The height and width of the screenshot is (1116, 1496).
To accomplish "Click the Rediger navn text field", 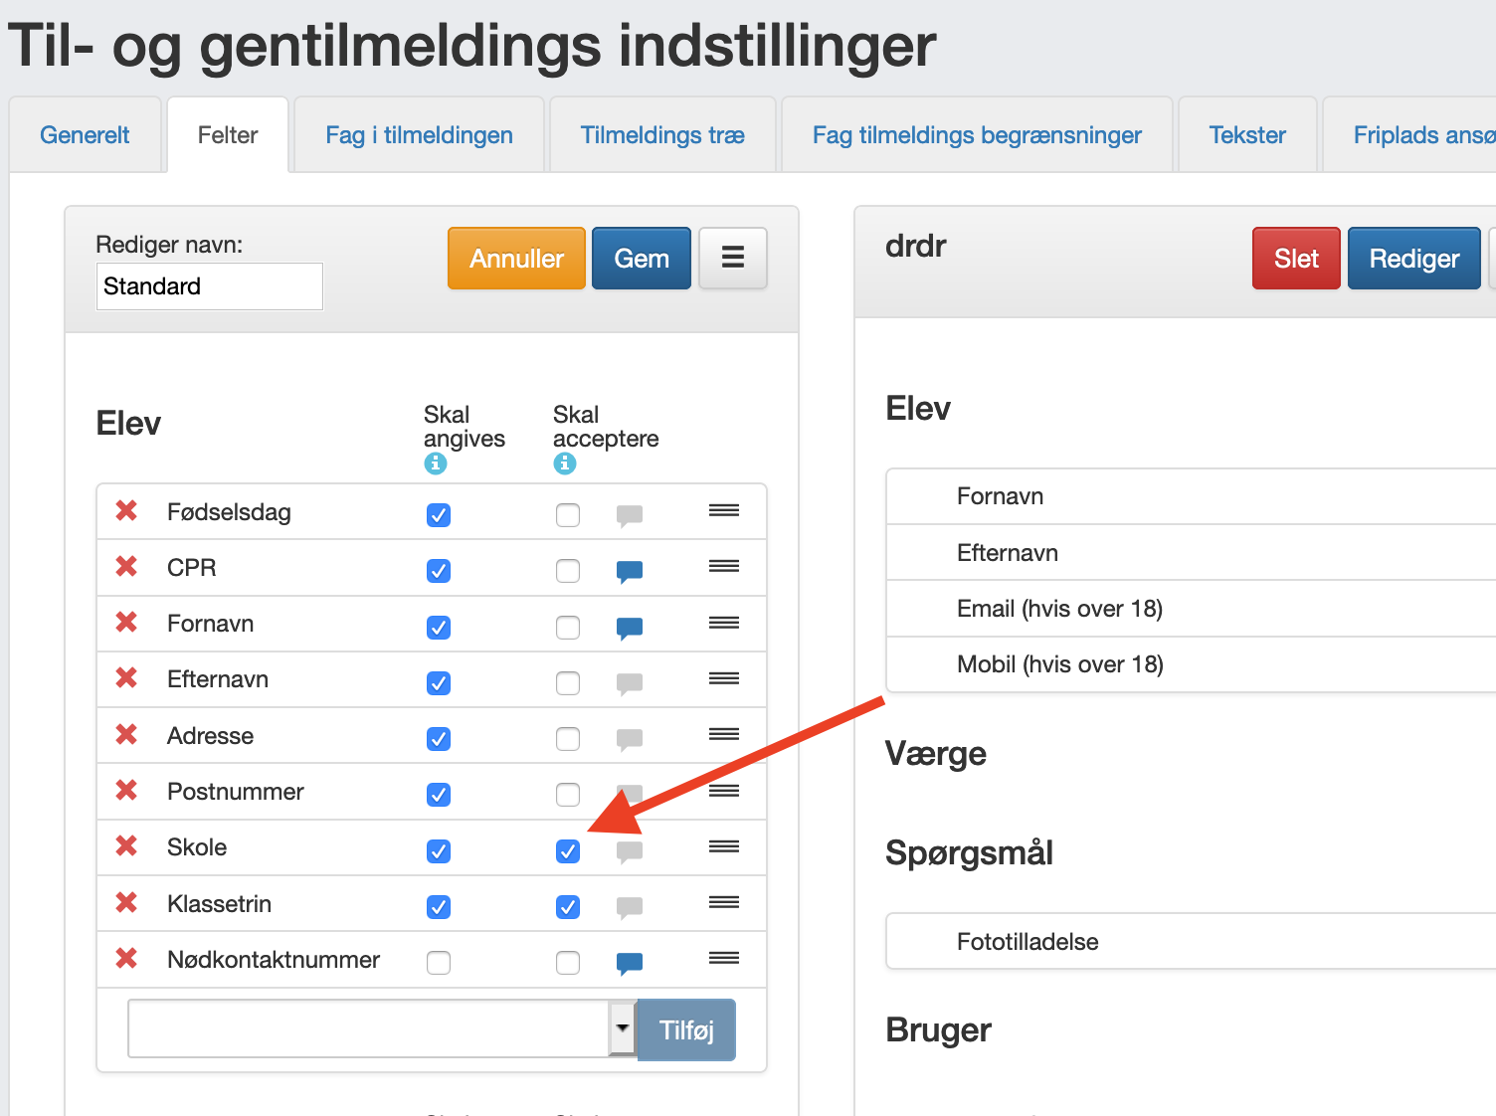I will [210, 286].
